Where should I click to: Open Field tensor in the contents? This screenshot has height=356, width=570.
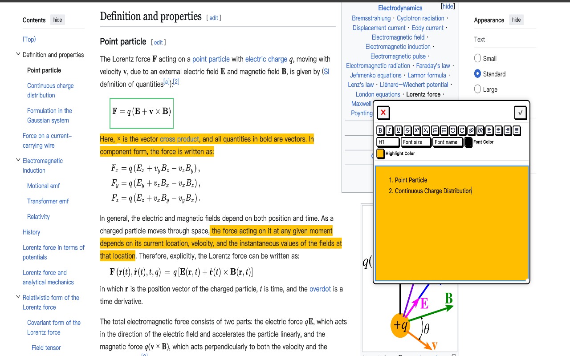[x=46, y=348]
